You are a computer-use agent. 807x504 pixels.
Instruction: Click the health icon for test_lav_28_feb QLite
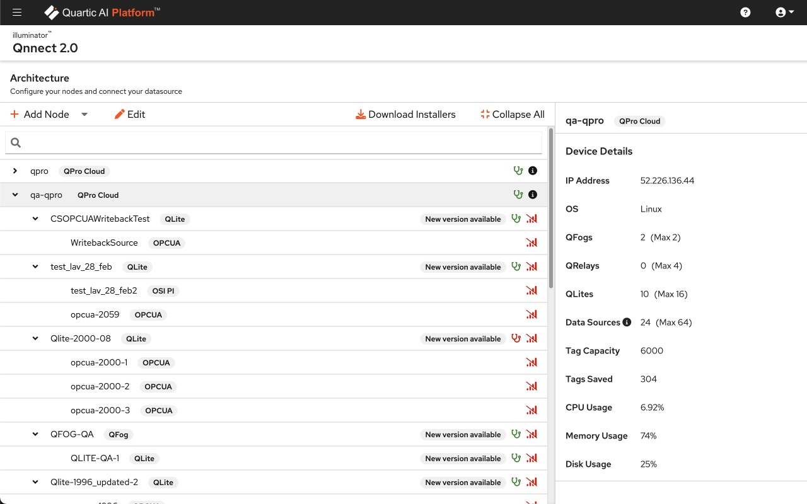click(516, 266)
